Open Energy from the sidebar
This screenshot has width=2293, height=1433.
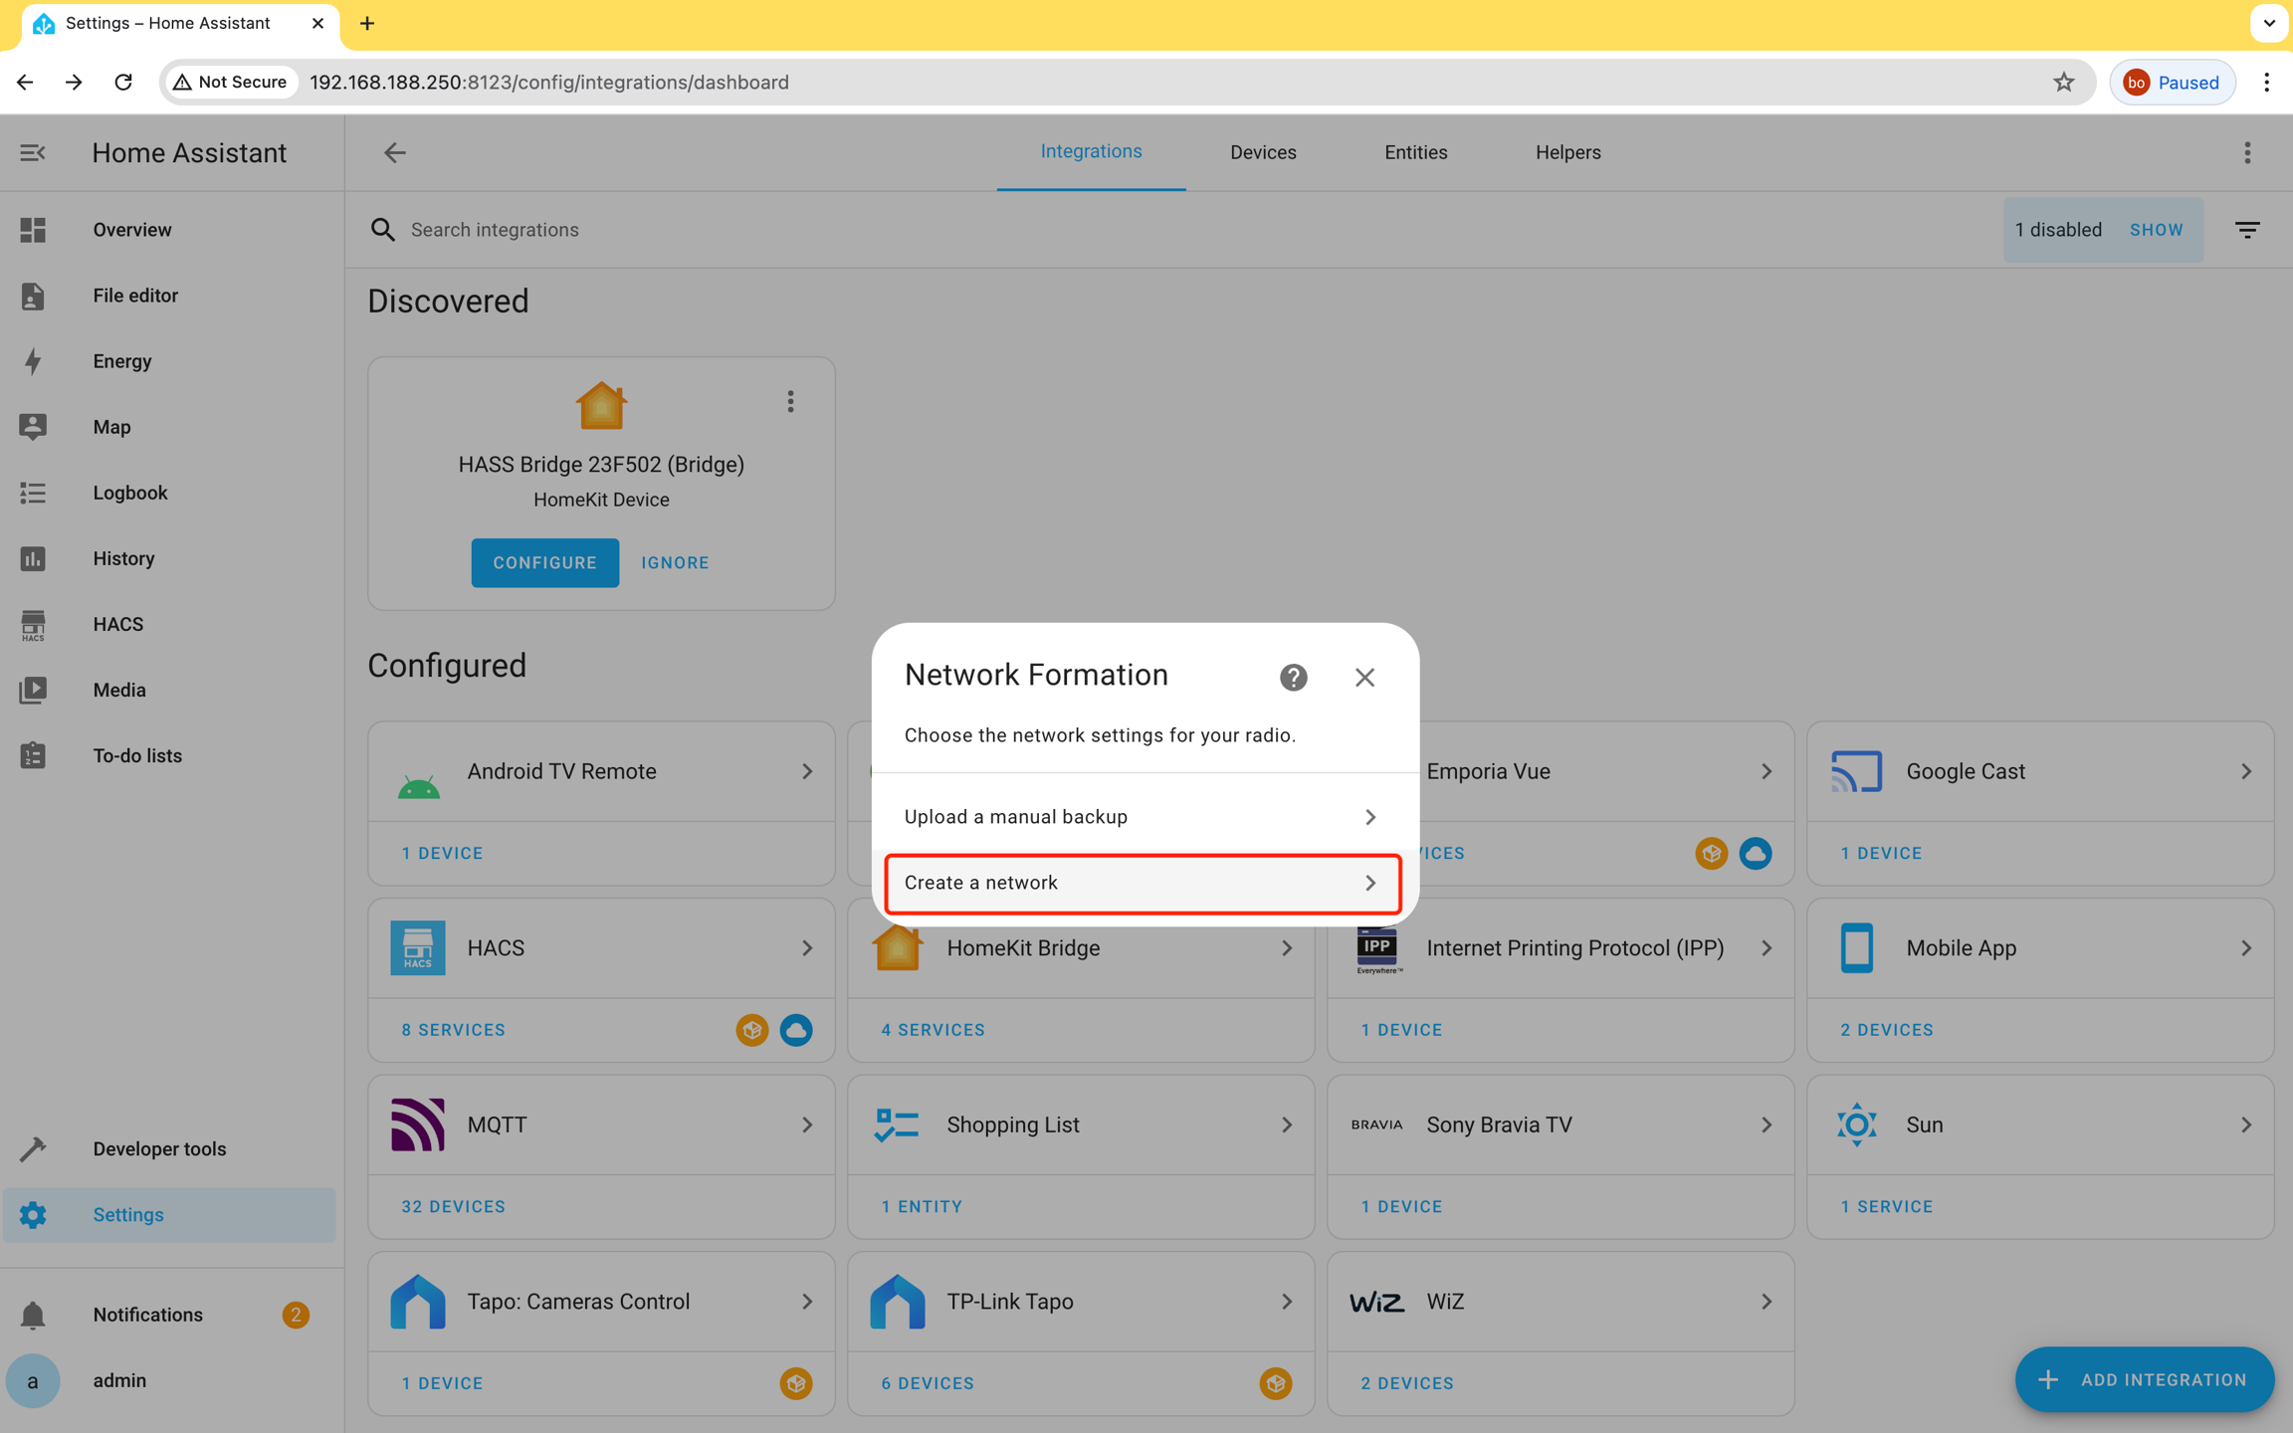coord(122,361)
